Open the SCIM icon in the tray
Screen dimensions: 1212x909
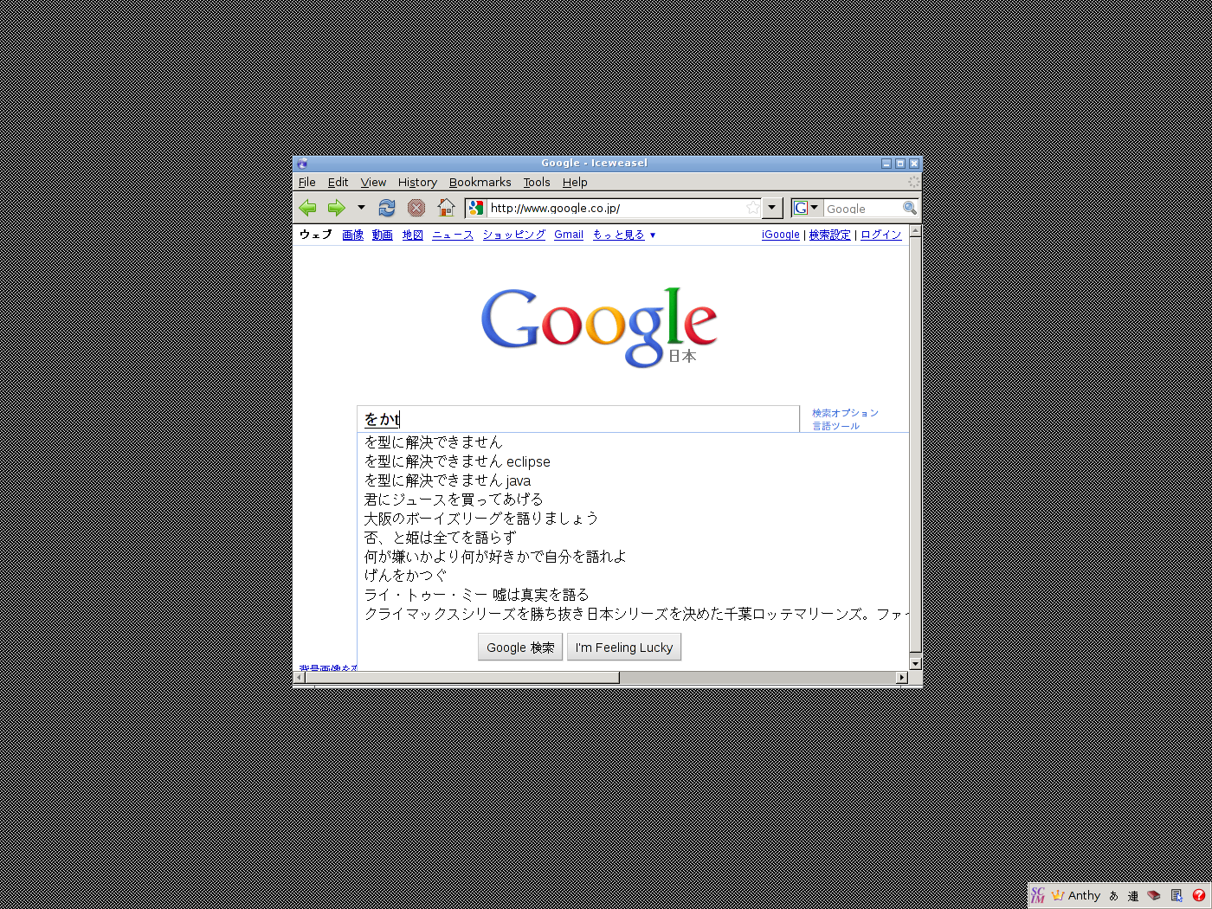1038,895
